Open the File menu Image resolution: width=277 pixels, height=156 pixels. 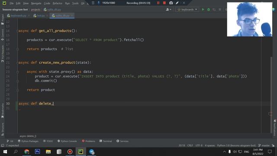pyautogui.click(x=12, y=3)
